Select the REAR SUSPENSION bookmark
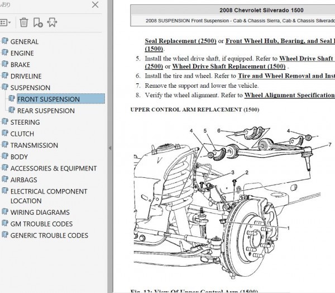The height and width of the screenshot is (293, 335). 46,111
